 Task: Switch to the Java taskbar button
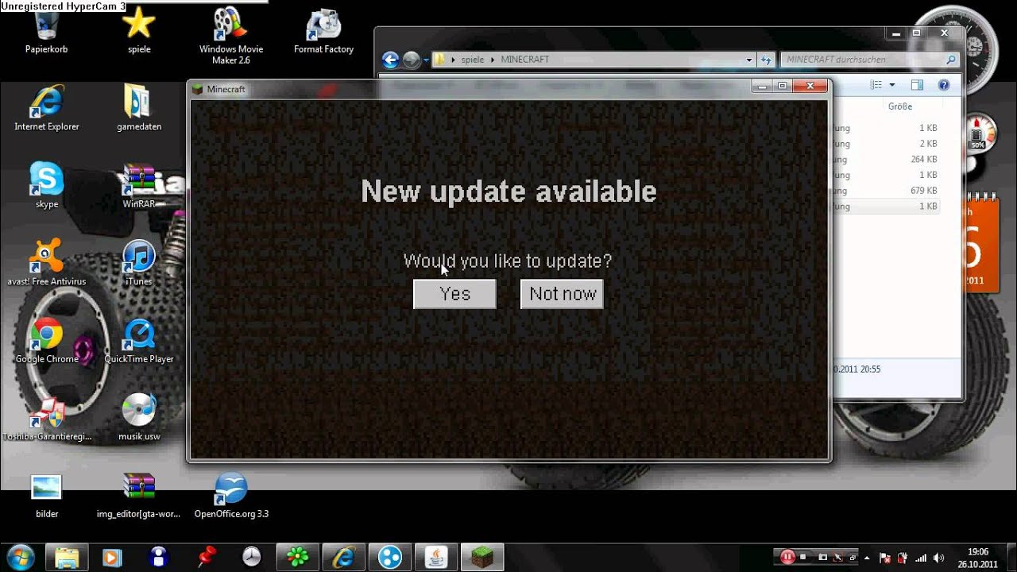tap(436, 556)
